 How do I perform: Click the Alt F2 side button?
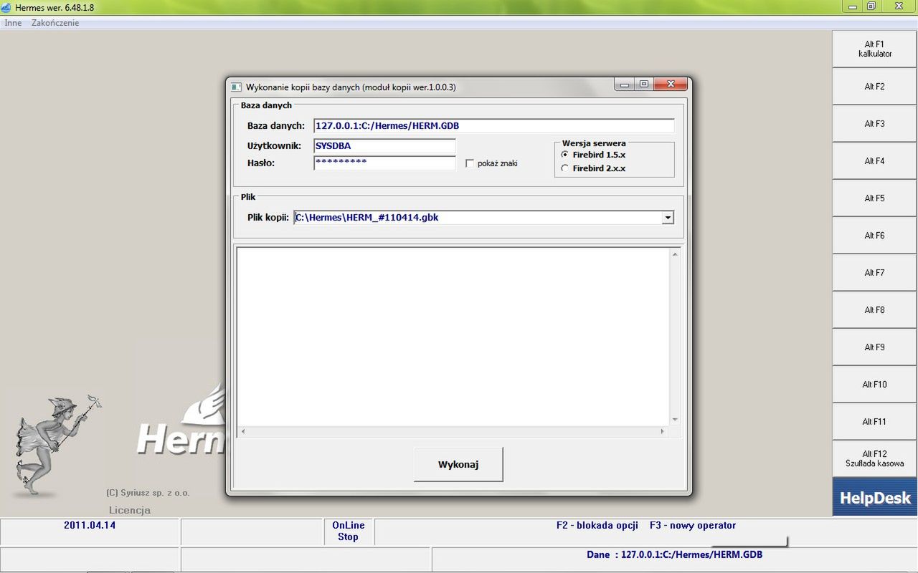[875, 87]
